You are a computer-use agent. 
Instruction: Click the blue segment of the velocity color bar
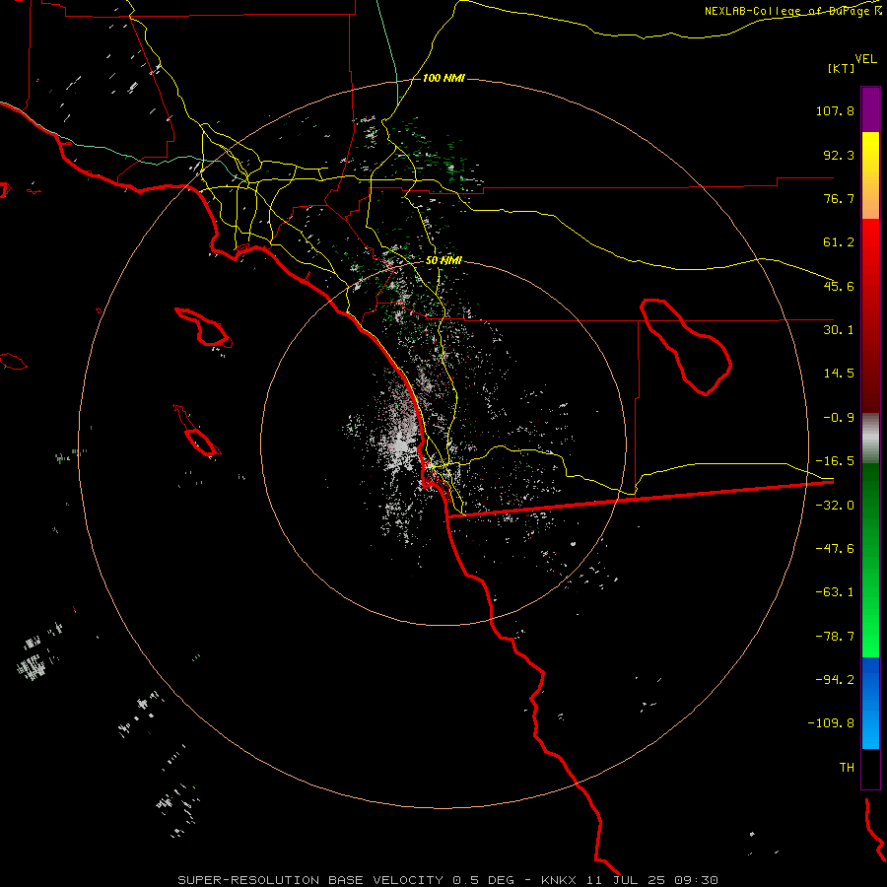tap(870, 703)
